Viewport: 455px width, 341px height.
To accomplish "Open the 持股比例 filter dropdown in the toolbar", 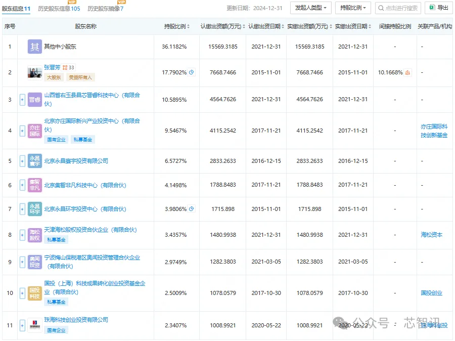I will (353, 8).
